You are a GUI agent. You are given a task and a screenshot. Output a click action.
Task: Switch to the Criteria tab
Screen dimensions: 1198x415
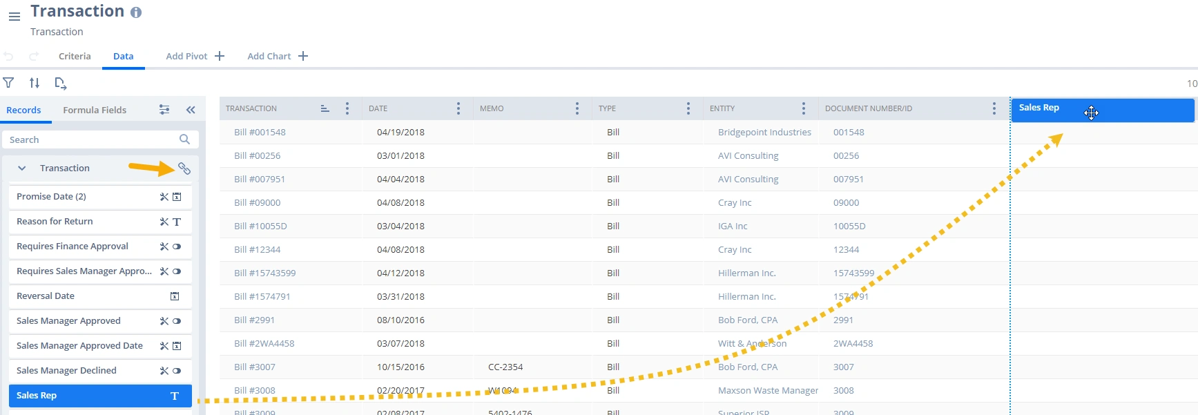click(75, 56)
